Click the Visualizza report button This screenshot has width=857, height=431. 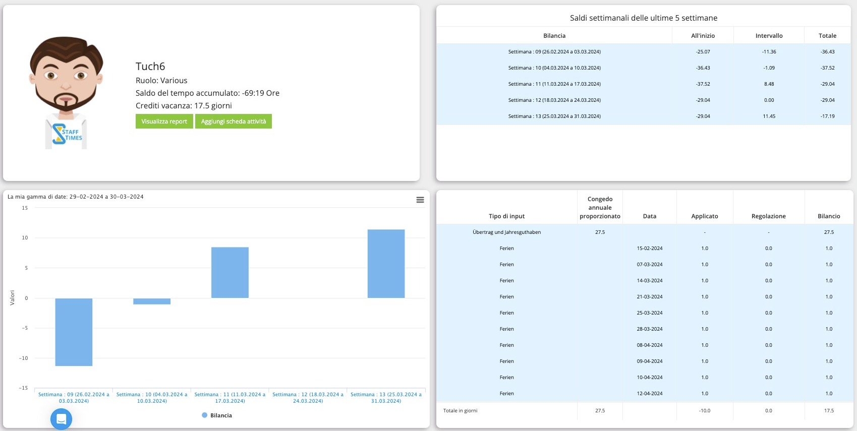pyautogui.click(x=164, y=121)
